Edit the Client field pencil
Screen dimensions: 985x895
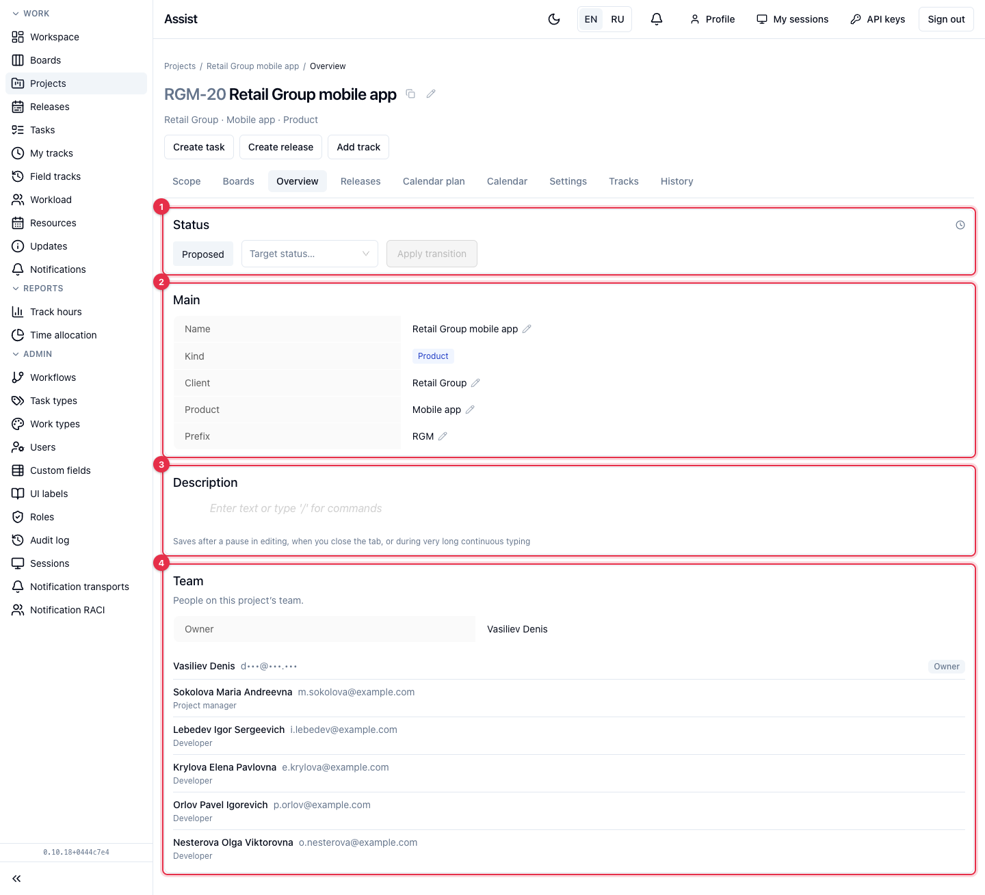click(x=475, y=383)
